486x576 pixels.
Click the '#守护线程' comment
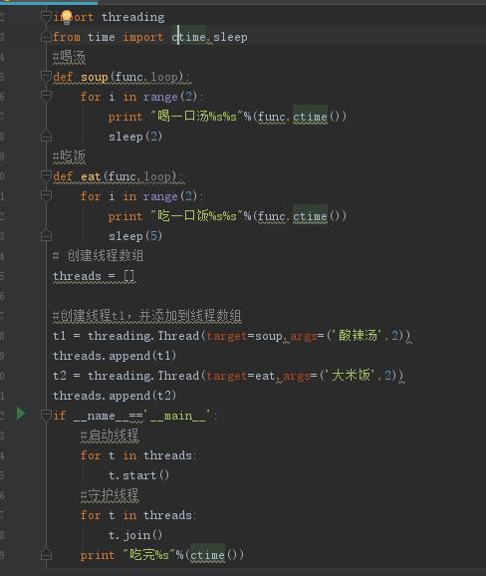tap(110, 495)
